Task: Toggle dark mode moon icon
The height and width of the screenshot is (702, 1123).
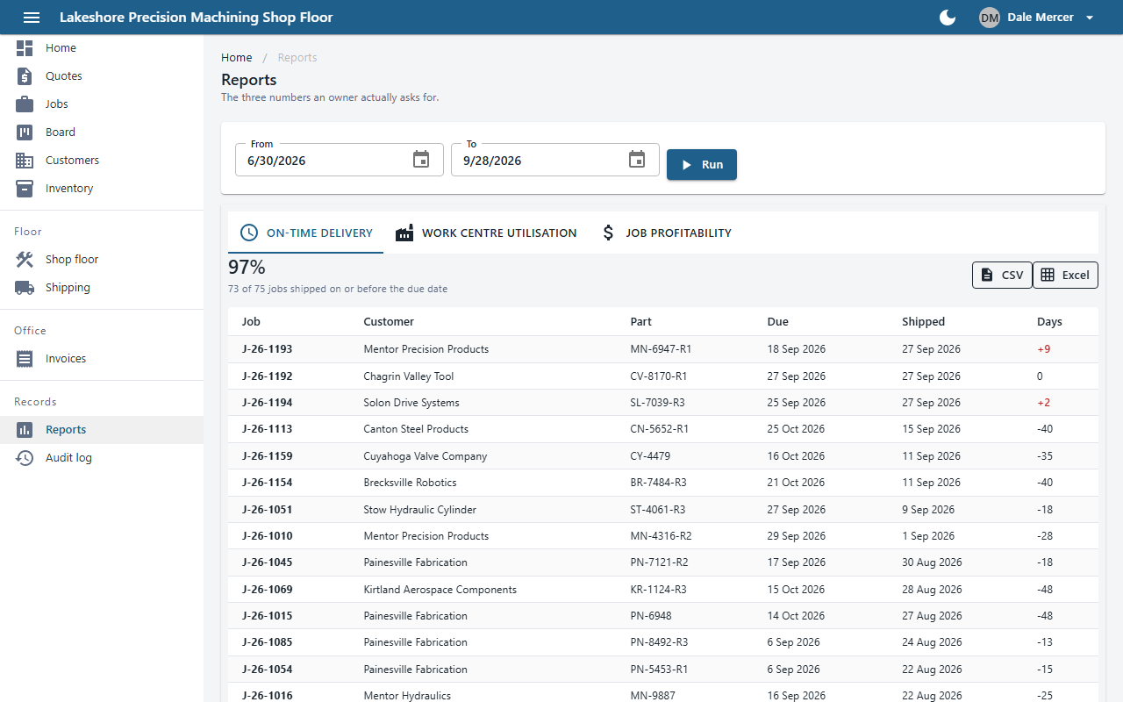Action: 948,18
